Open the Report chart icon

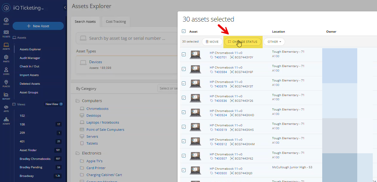click(x=6, y=96)
